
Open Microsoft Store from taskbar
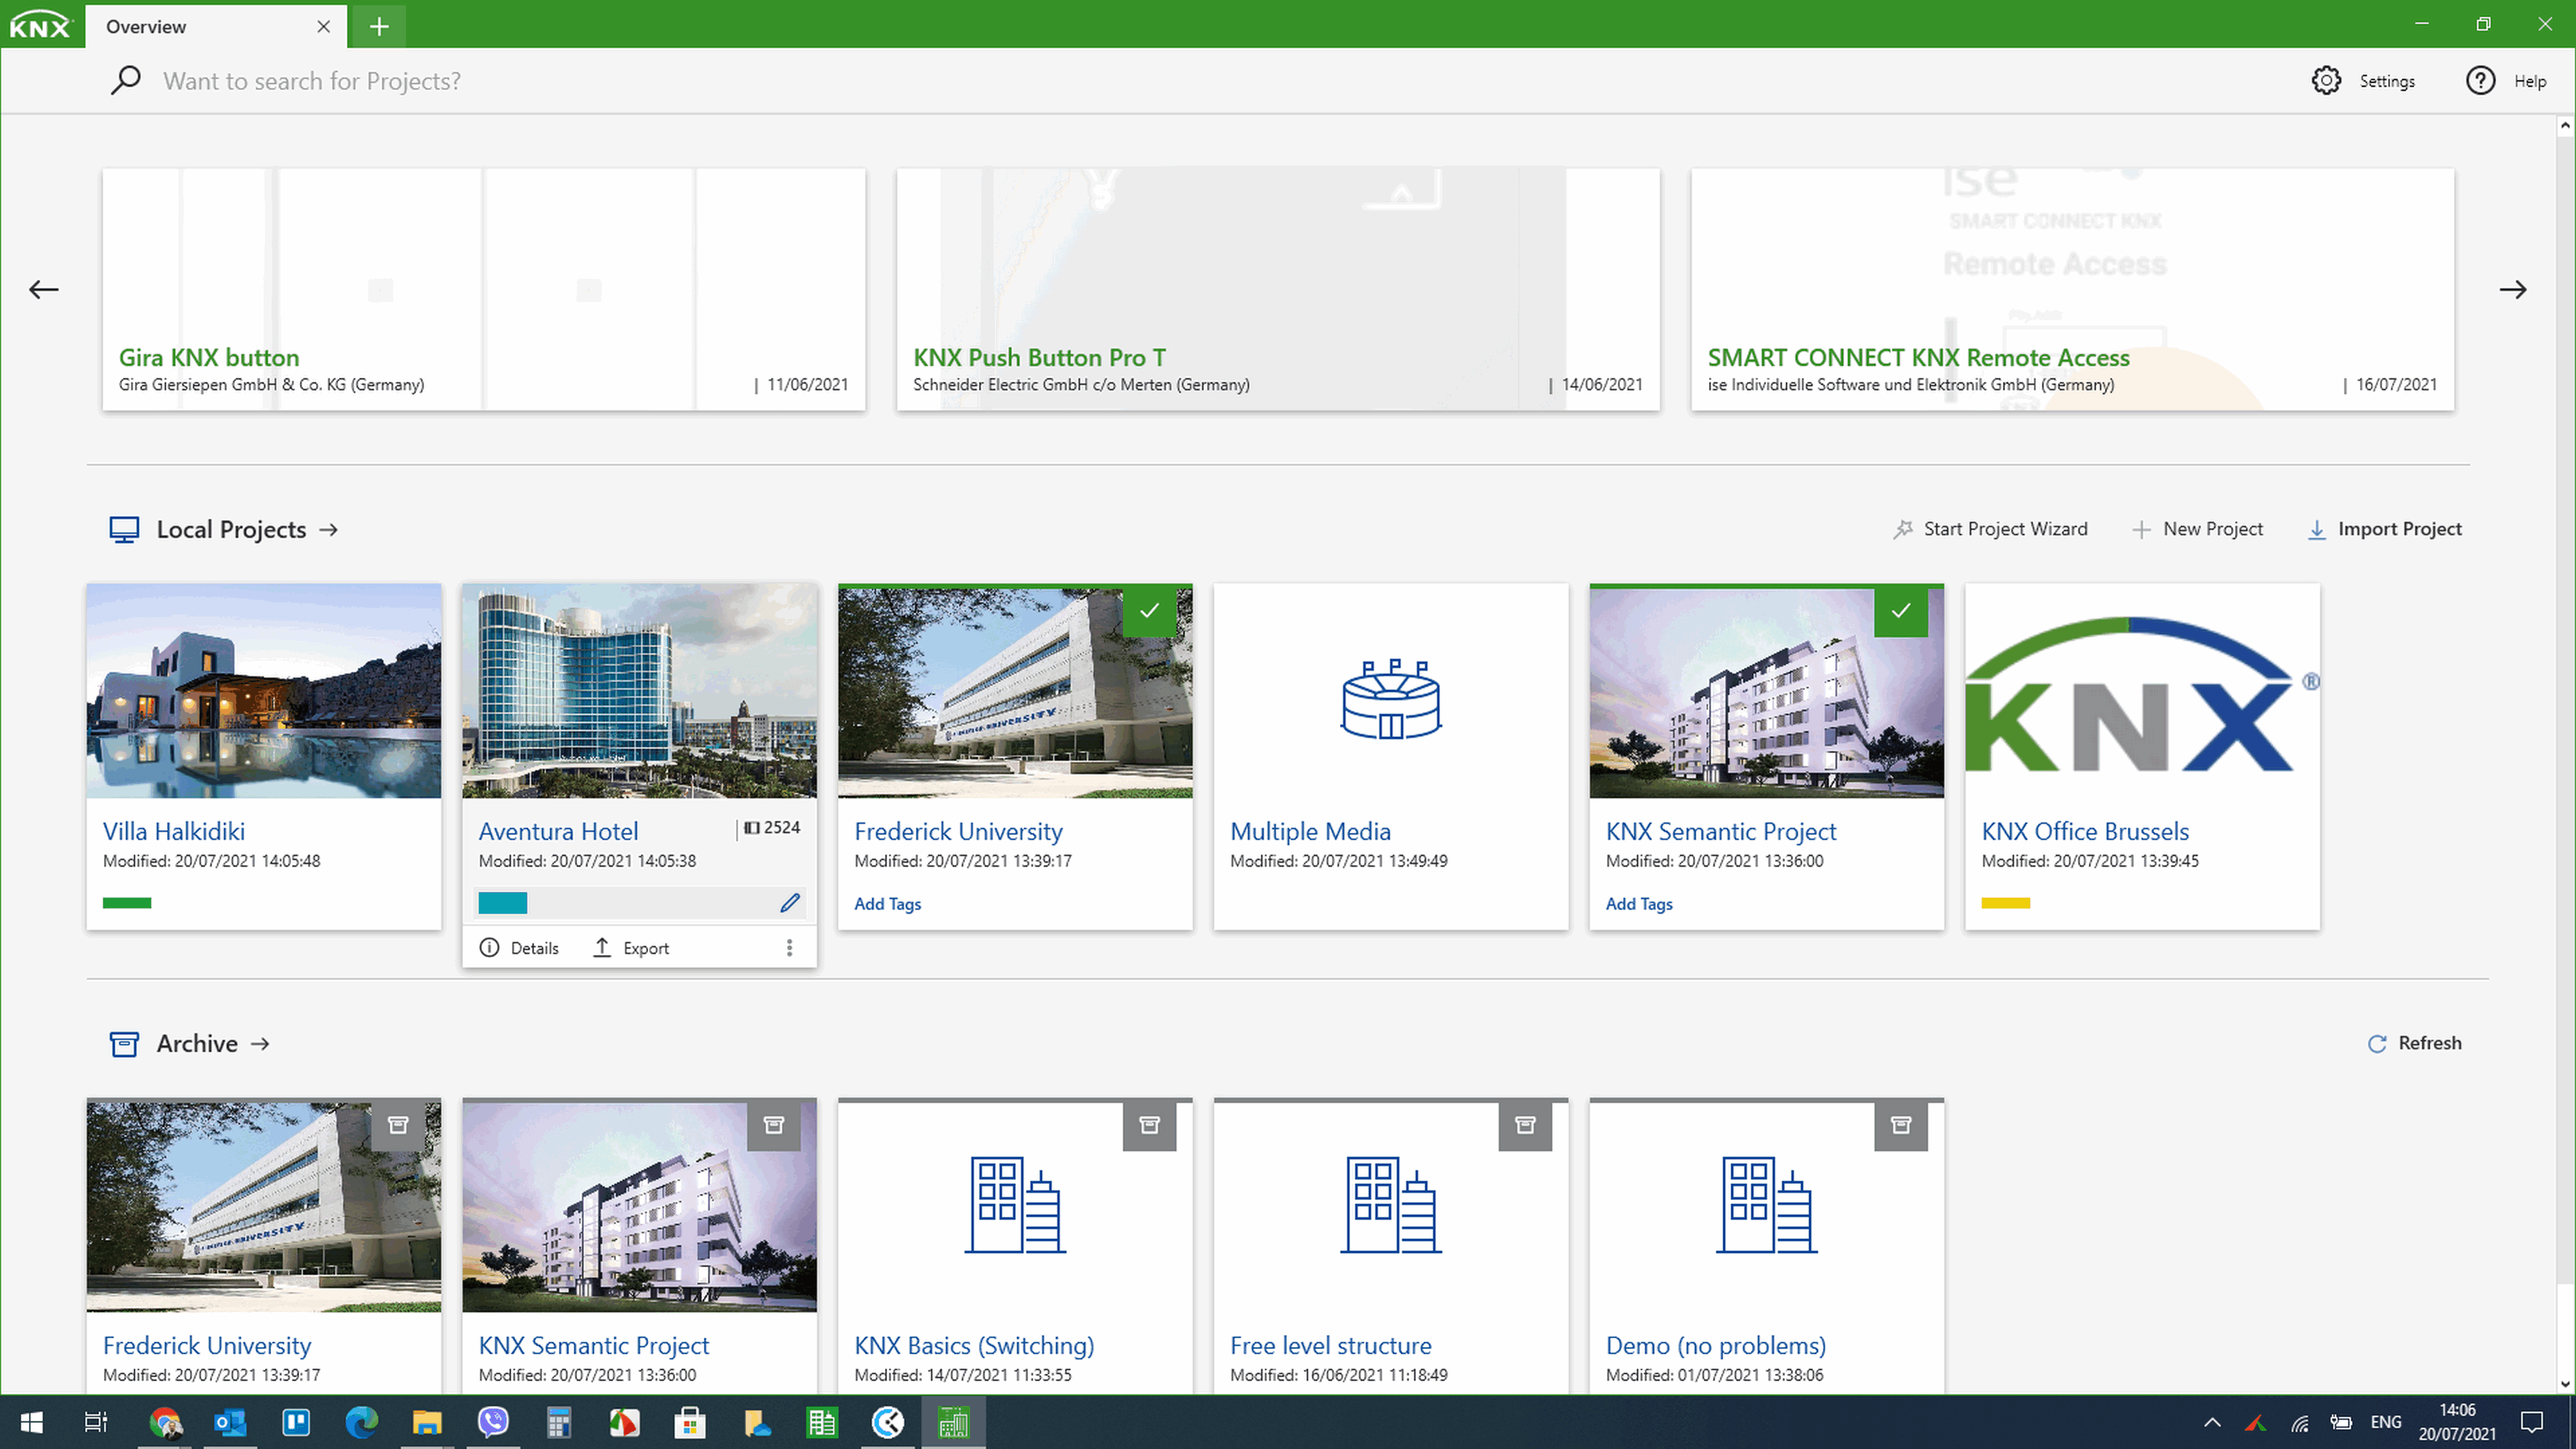(x=690, y=1422)
